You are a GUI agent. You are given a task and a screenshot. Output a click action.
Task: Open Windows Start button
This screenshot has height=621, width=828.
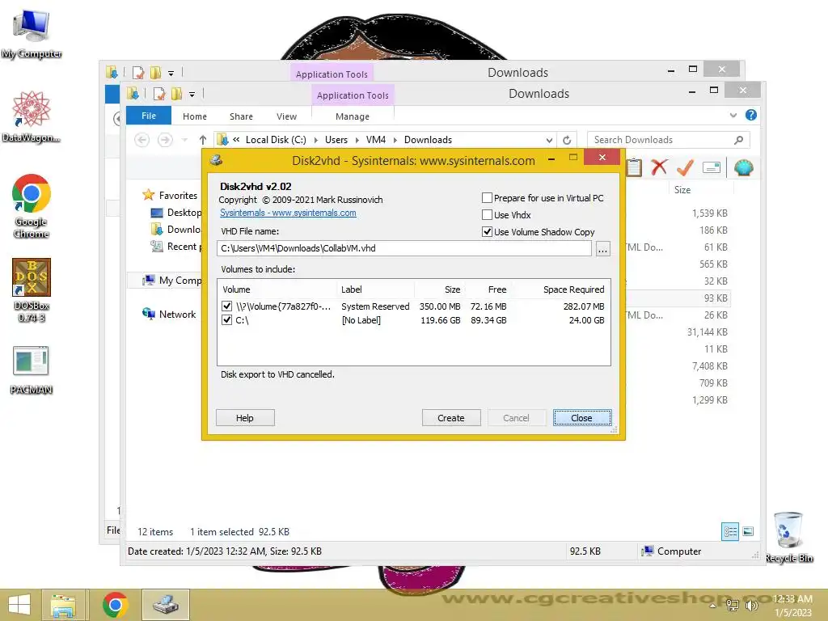19,605
